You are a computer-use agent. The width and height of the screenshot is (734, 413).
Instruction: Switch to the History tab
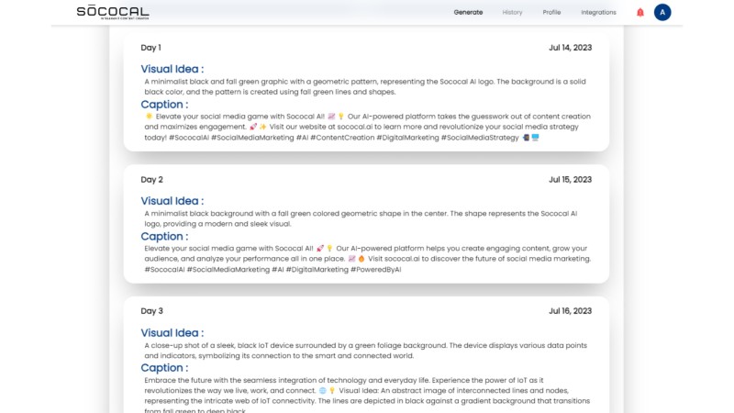click(x=512, y=12)
